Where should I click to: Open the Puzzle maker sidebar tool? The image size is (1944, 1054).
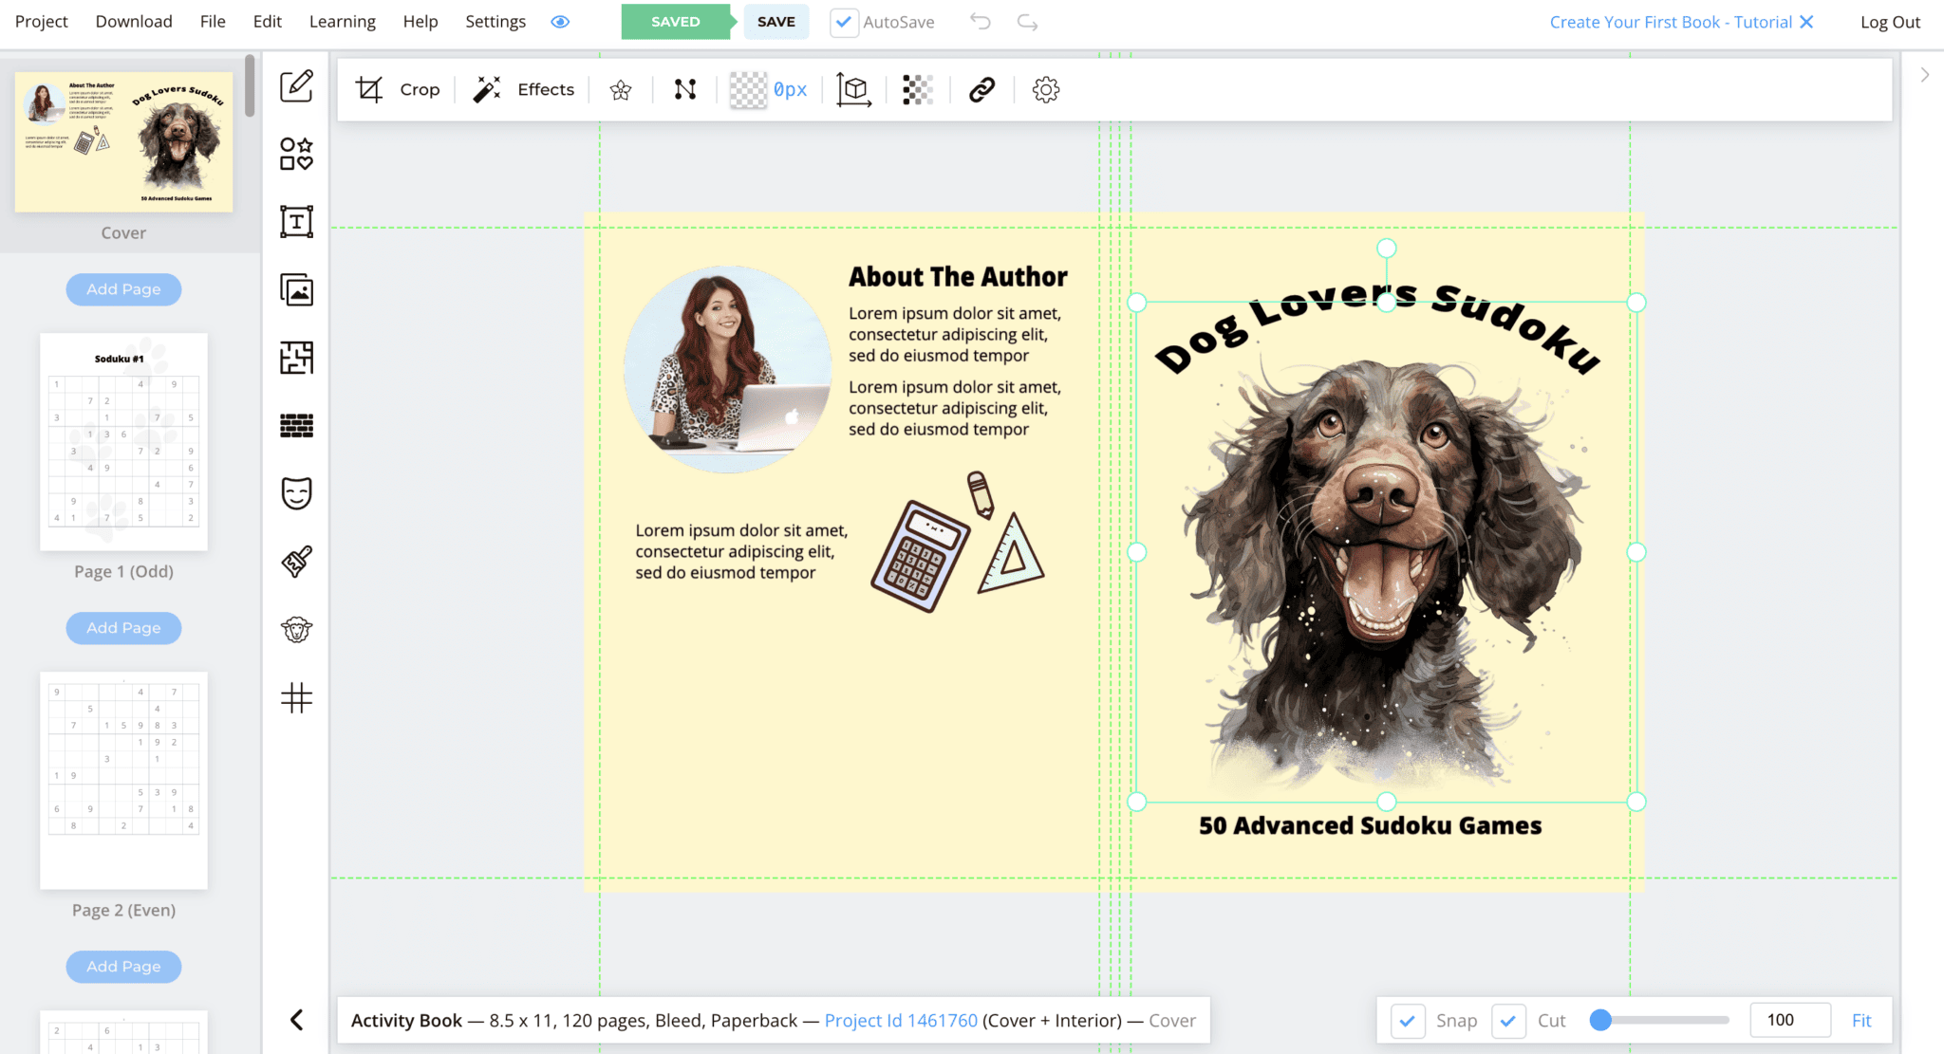coord(296,358)
